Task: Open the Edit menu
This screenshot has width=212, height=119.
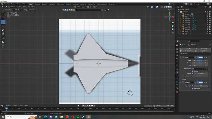Action: coord(8,4)
